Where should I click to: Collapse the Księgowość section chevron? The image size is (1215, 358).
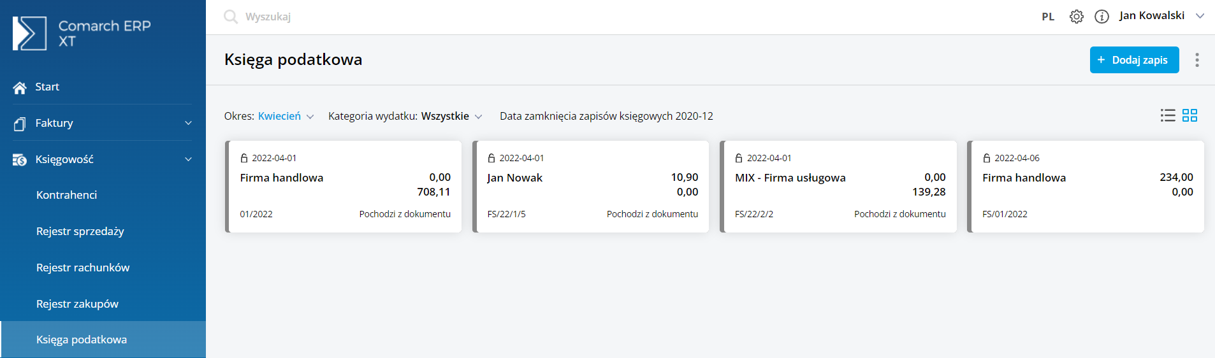pyautogui.click(x=188, y=159)
